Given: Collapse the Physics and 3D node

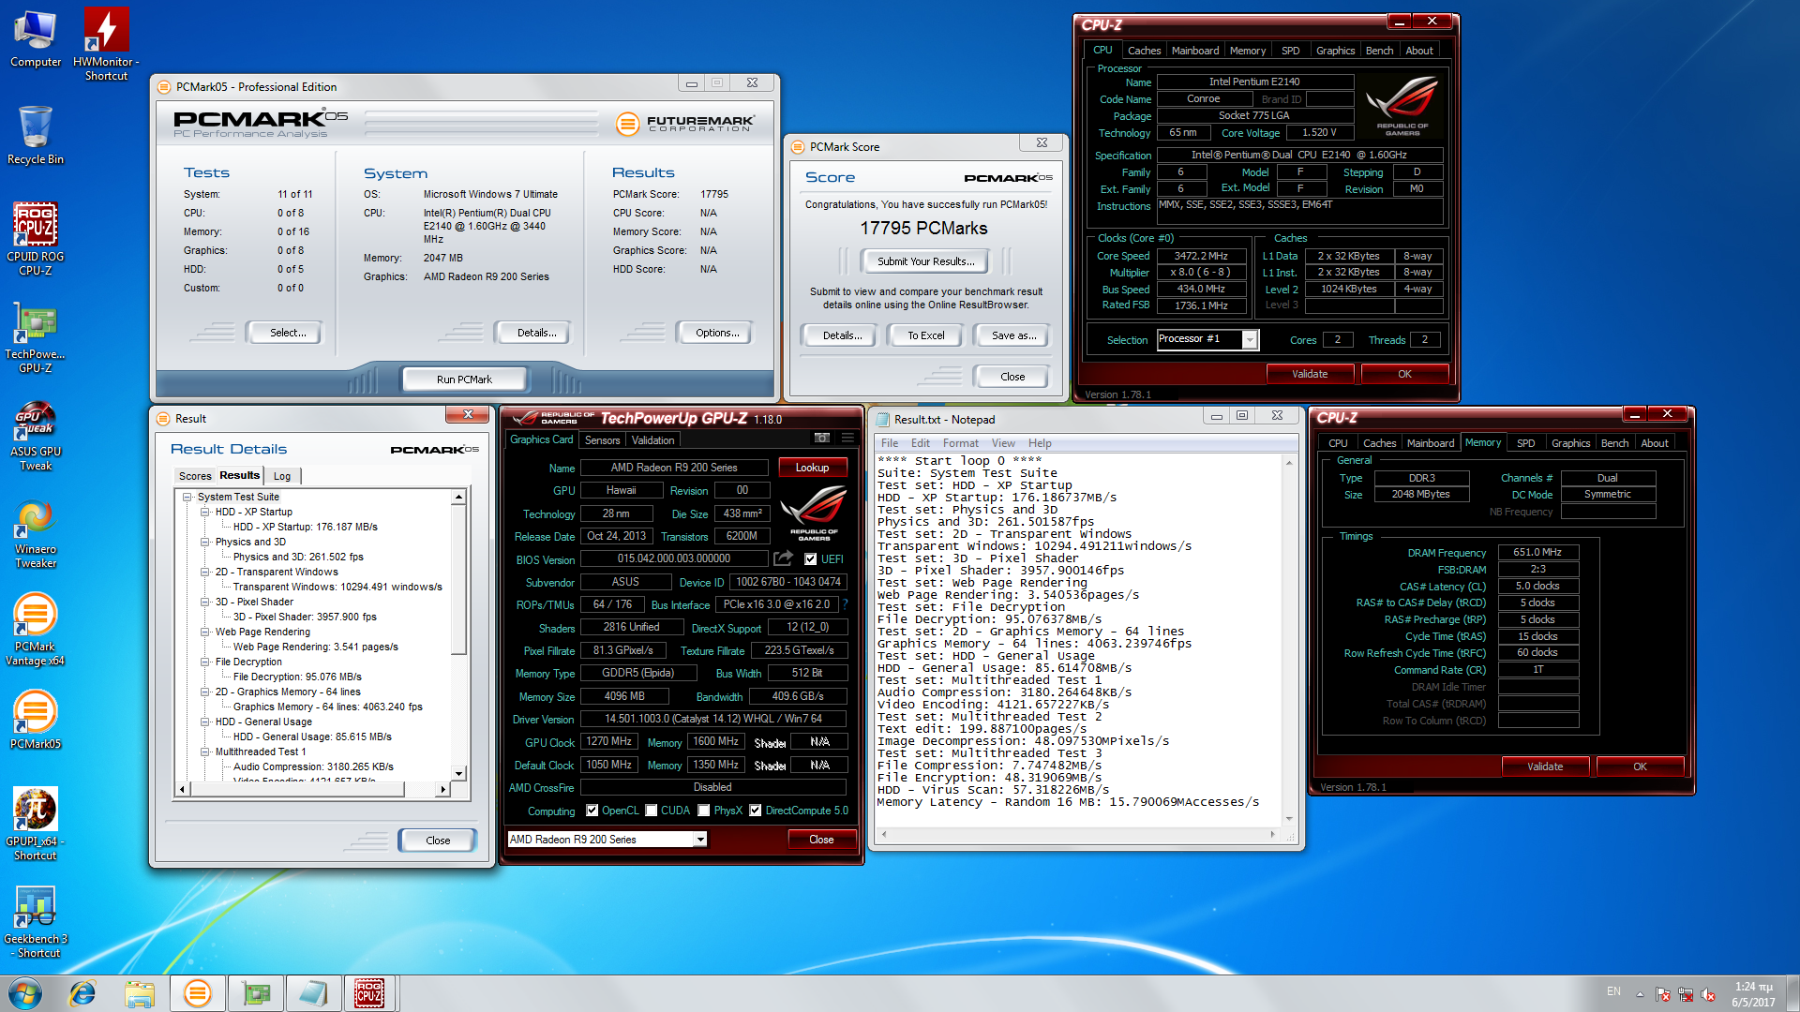Looking at the screenshot, I should point(205,543).
